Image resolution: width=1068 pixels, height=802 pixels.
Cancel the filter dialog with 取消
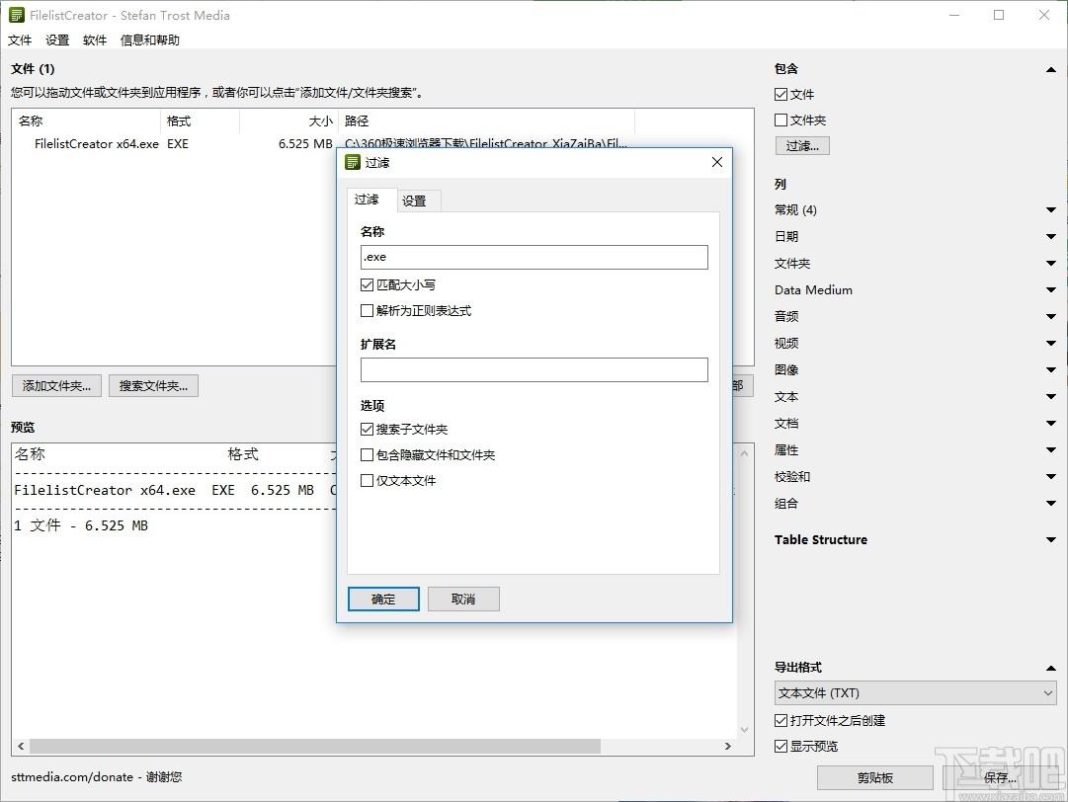[x=463, y=600]
